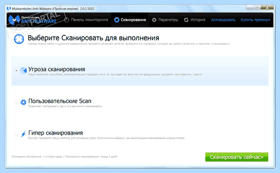This screenshot has height=173, width=280.
Task: Start scan with Сканировать сейчас button
Action: click(237, 157)
